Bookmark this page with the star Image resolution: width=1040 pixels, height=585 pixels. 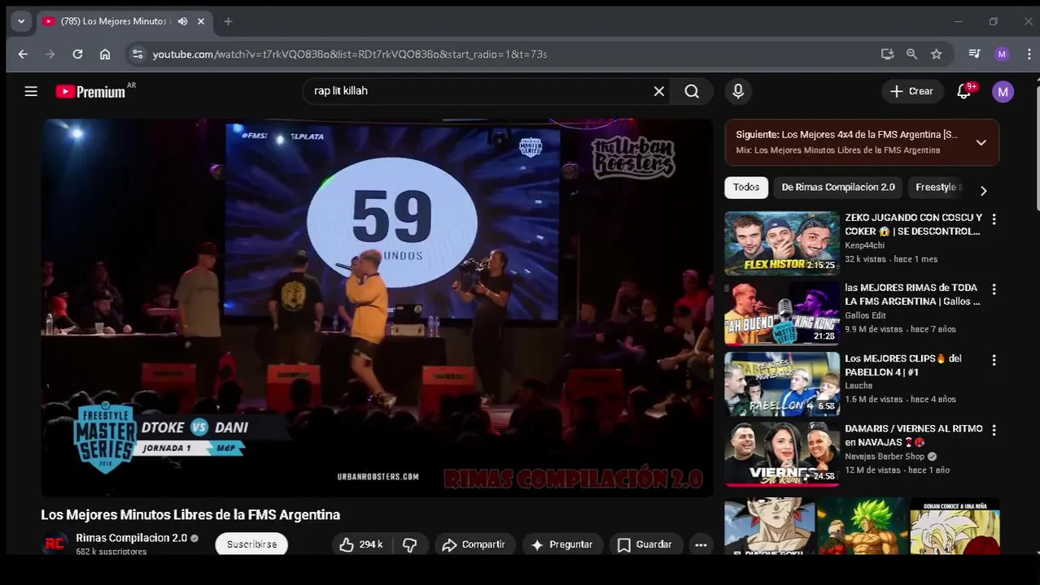pyautogui.click(x=937, y=54)
